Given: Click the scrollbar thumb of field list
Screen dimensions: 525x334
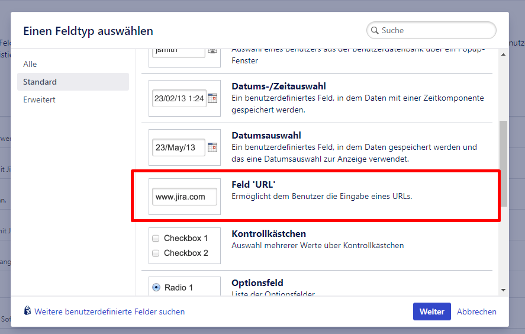Looking at the screenshot, I should point(503,163).
